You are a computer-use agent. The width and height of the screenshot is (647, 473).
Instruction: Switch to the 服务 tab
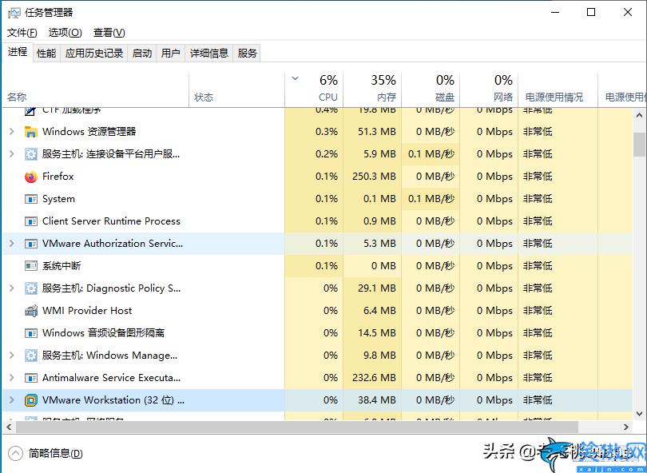click(247, 54)
